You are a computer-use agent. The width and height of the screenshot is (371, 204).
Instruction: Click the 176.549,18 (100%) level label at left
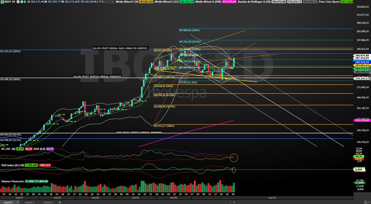10,80
